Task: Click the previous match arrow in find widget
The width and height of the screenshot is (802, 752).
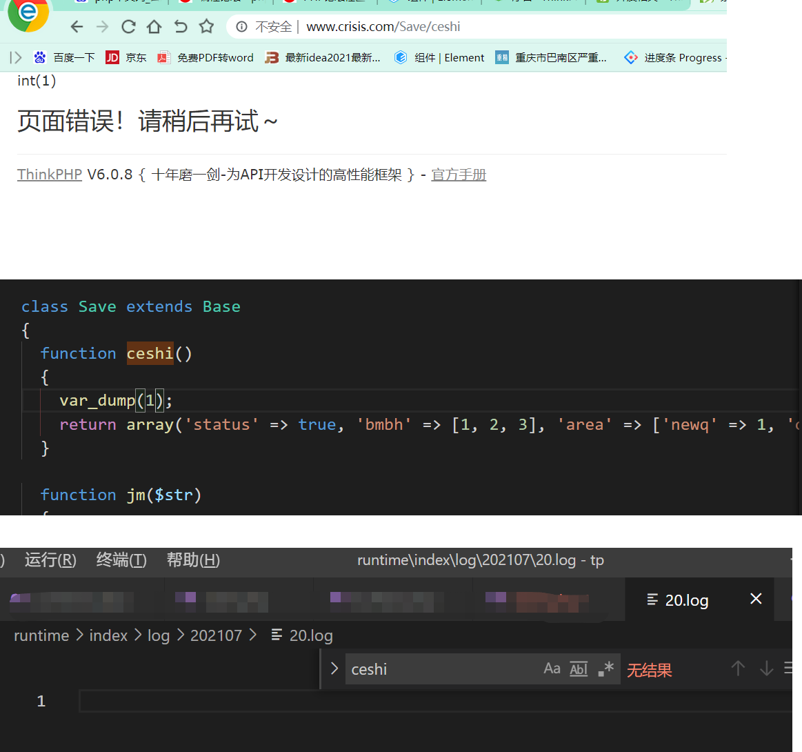Action: click(x=738, y=668)
